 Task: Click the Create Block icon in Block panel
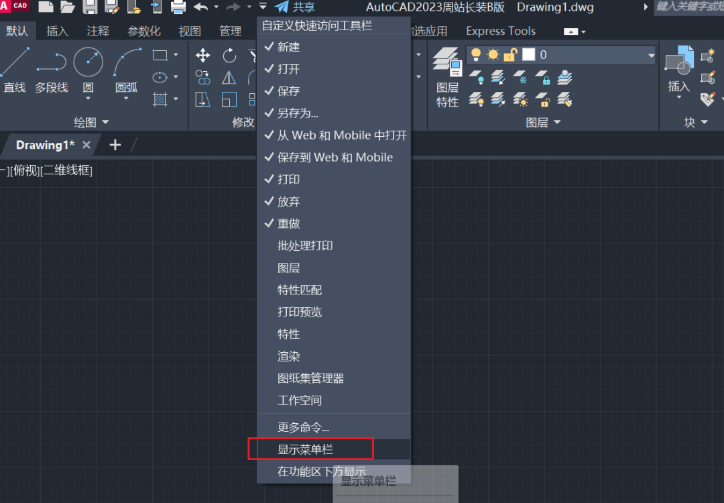pyautogui.click(x=707, y=56)
